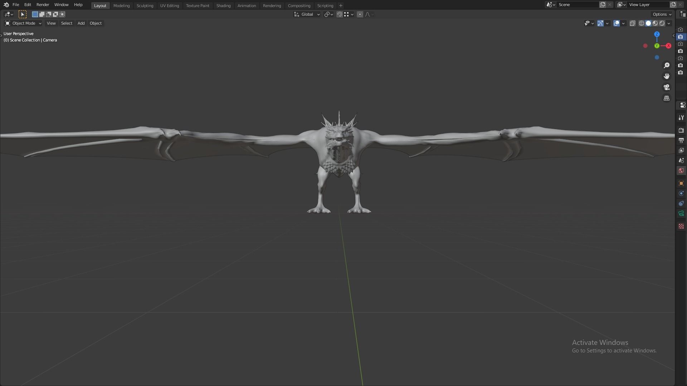Switch to the Sculpting workspace tab

click(145, 6)
